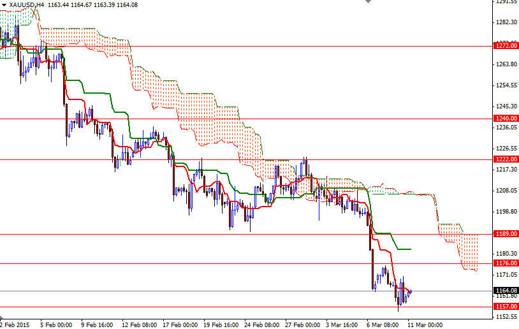Click the XAUUSD,H4 chart title text

27,4
